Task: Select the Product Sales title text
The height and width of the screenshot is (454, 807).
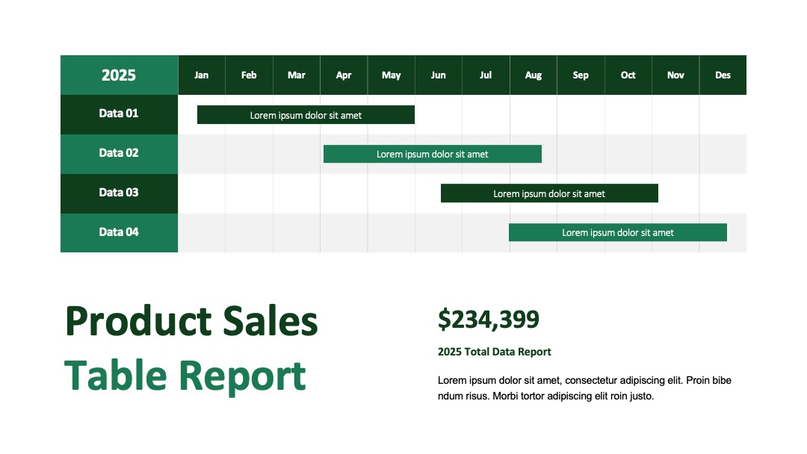Action: click(191, 321)
